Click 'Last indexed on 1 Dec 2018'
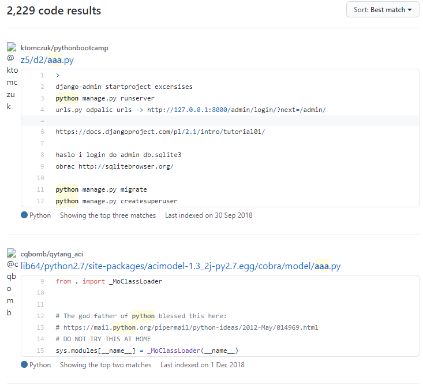 (203, 365)
